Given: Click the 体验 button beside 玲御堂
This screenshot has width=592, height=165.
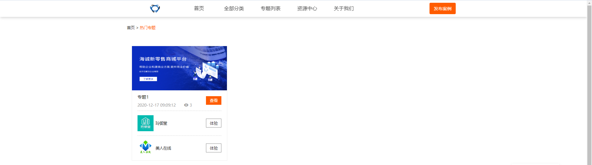Looking at the screenshot, I should click(x=214, y=123).
